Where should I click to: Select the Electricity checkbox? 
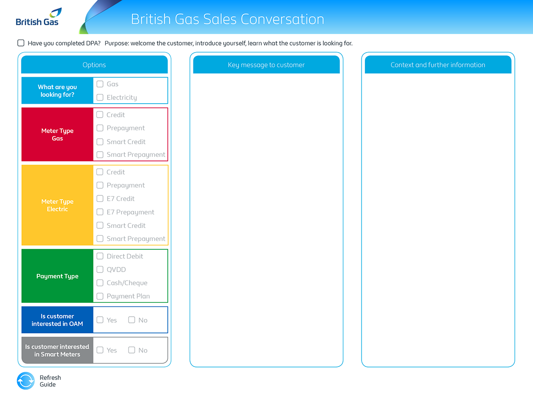click(x=100, y=98)
